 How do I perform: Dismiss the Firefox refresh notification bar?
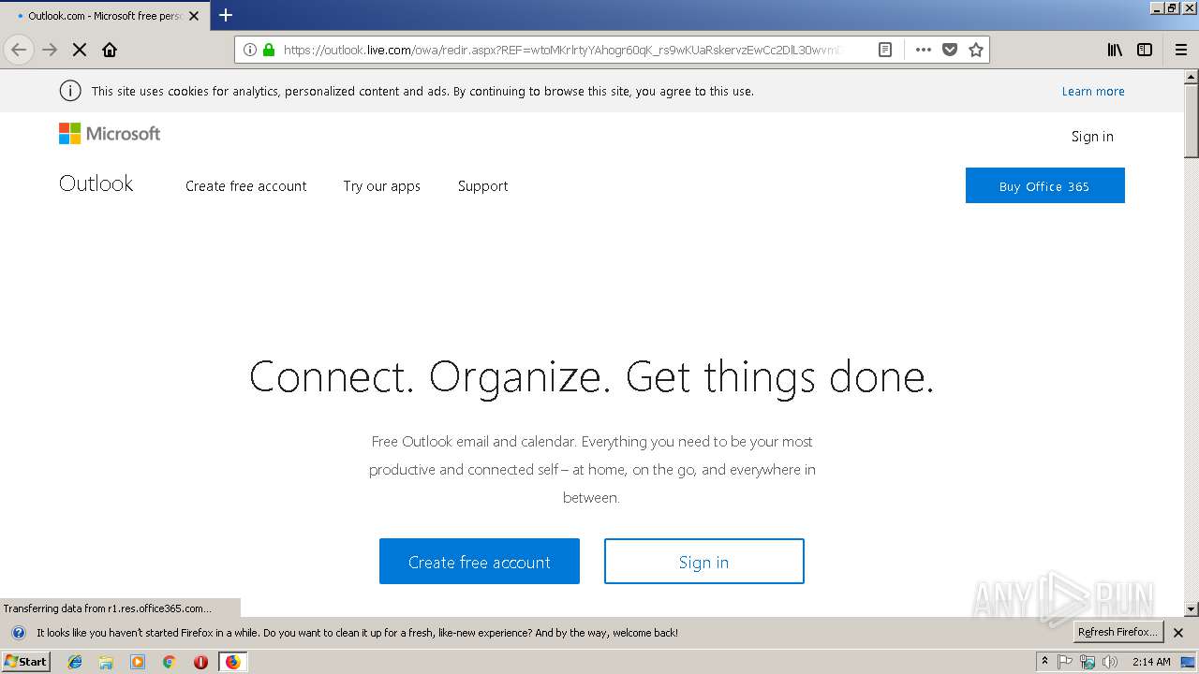coord(1178,633)
